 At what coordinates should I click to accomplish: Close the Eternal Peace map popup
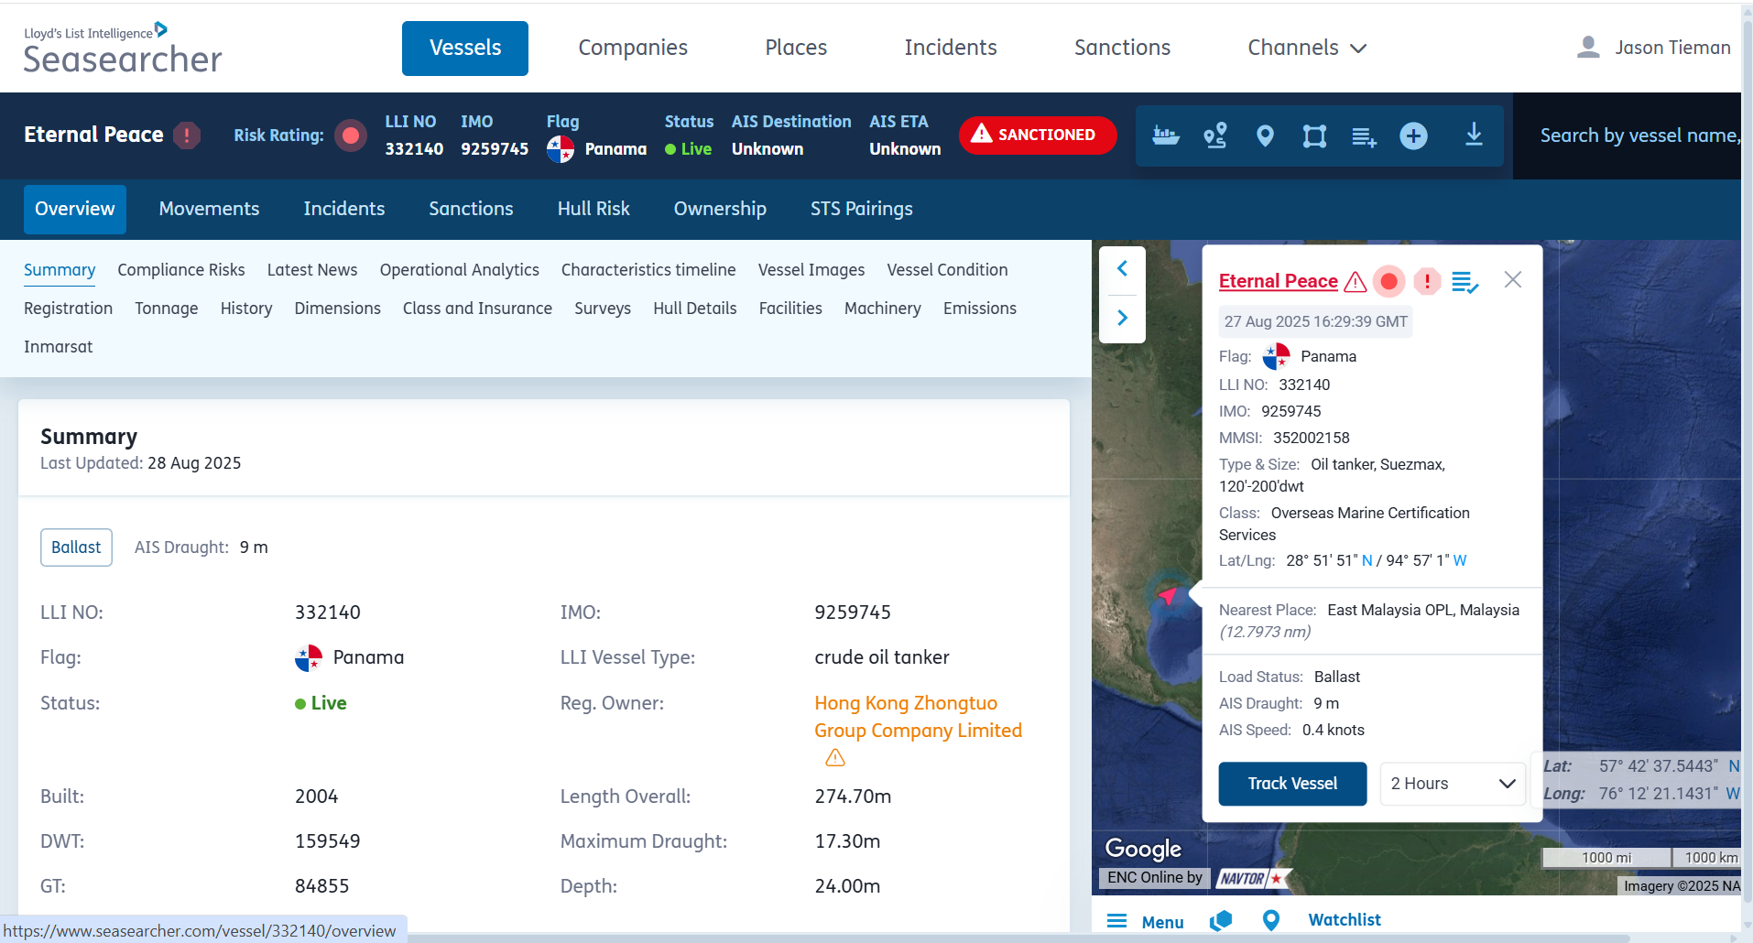[1512, 280]
